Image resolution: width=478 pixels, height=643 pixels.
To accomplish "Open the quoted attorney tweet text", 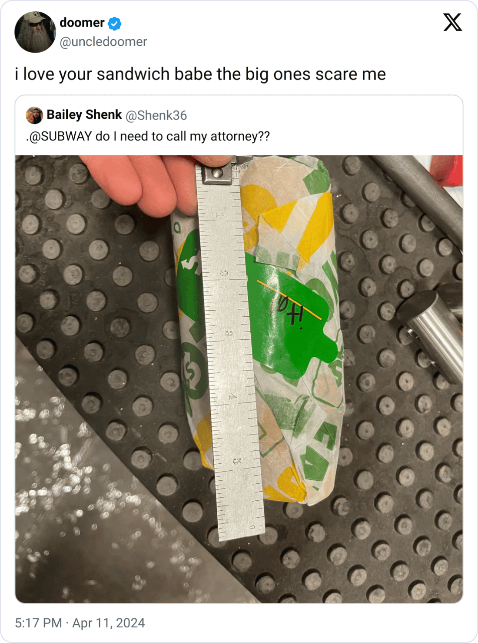I will [148, 136].
